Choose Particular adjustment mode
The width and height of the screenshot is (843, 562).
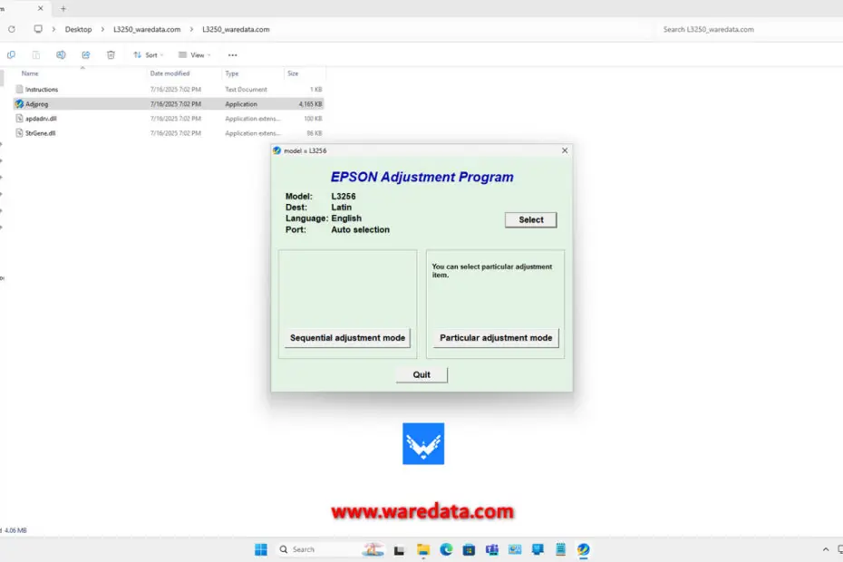pos(496,338)
